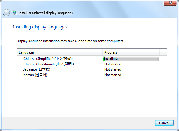Viewport: 179px width, 131px height.
Task: Select the Chinese (Simplified) row
Action: point(92,58)
